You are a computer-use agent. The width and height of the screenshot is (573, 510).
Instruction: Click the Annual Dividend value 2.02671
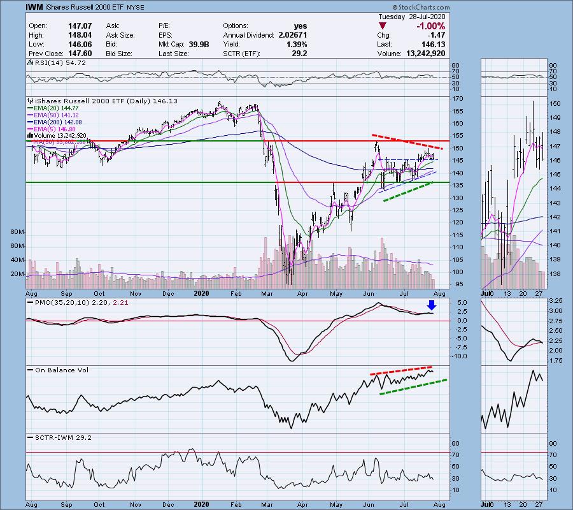pyautogui.click(x=293, y=35)
